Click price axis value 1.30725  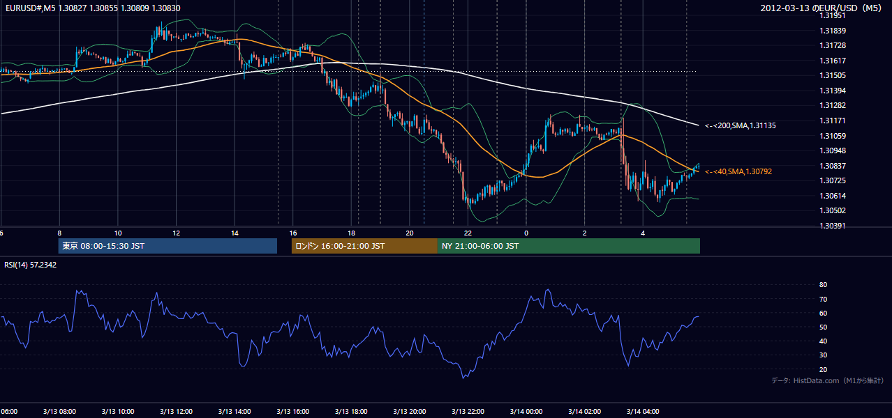tap(833, 180)
